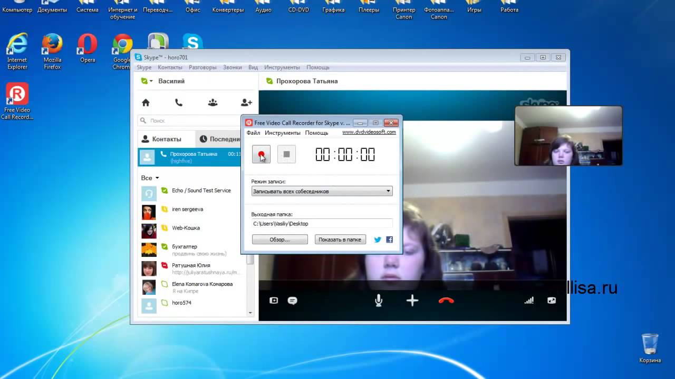Image resolution: width=675 pixels, height=379 pixels.
Task: Open Skype Звонки menu
Action: pyautogui.click(x=232, y=67)
